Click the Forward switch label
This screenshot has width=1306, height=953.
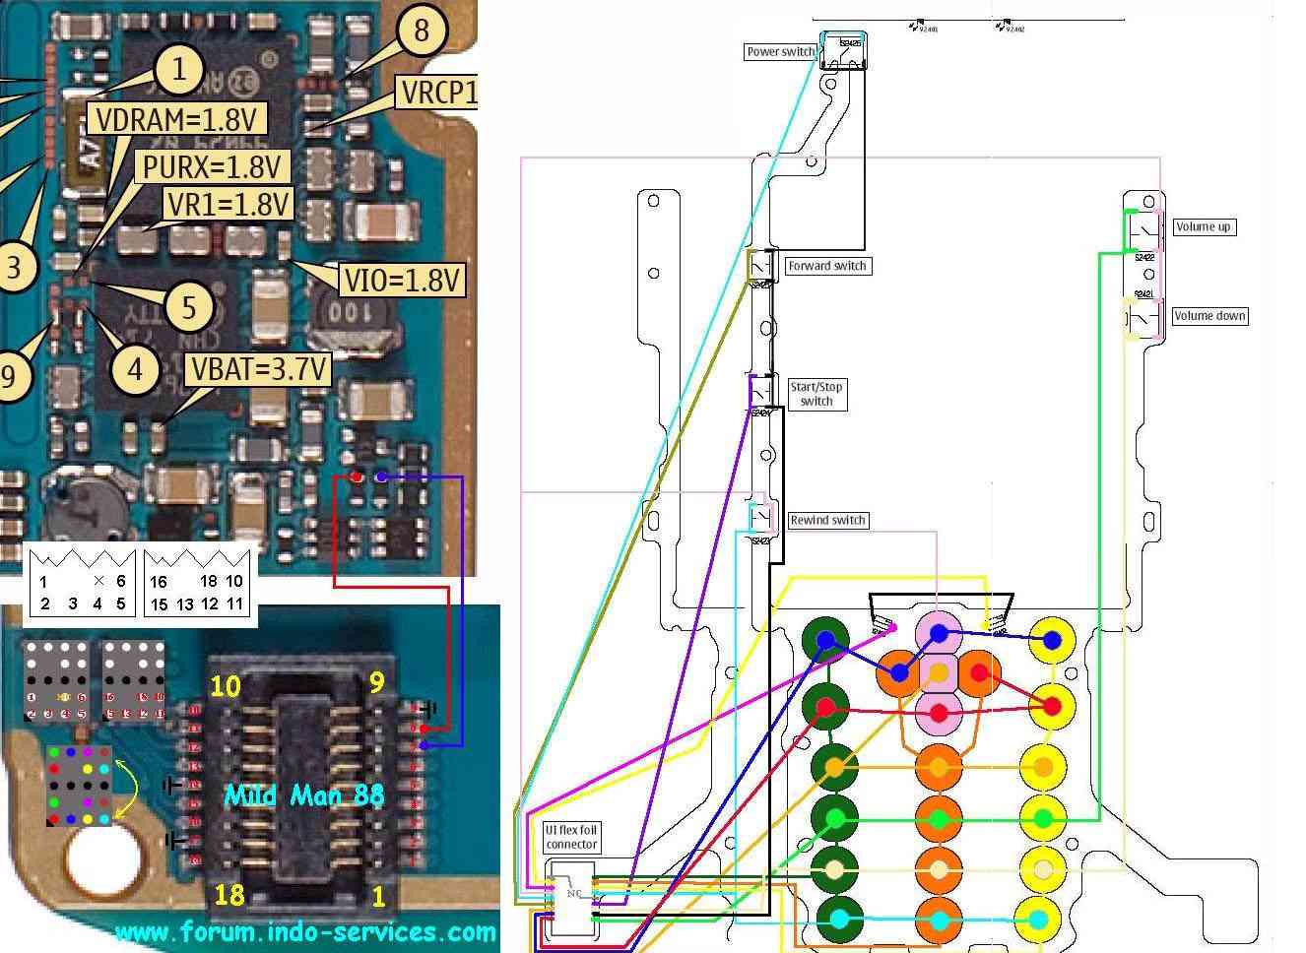(827, 266)
